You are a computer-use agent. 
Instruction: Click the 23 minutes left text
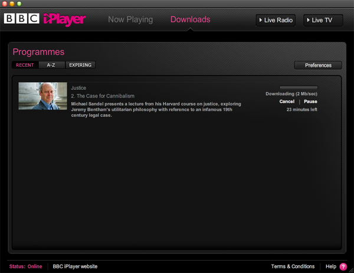tap(302, 109)
